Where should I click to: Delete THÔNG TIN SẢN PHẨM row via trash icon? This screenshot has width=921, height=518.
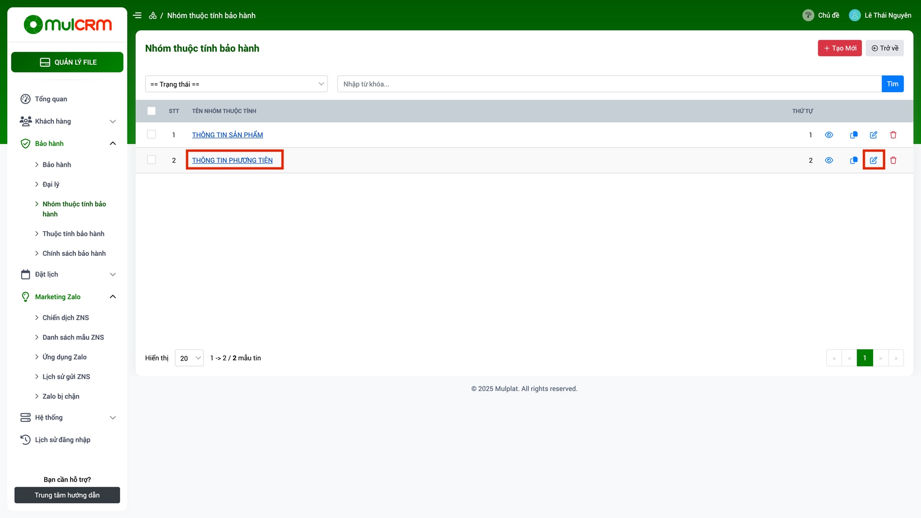893,135
